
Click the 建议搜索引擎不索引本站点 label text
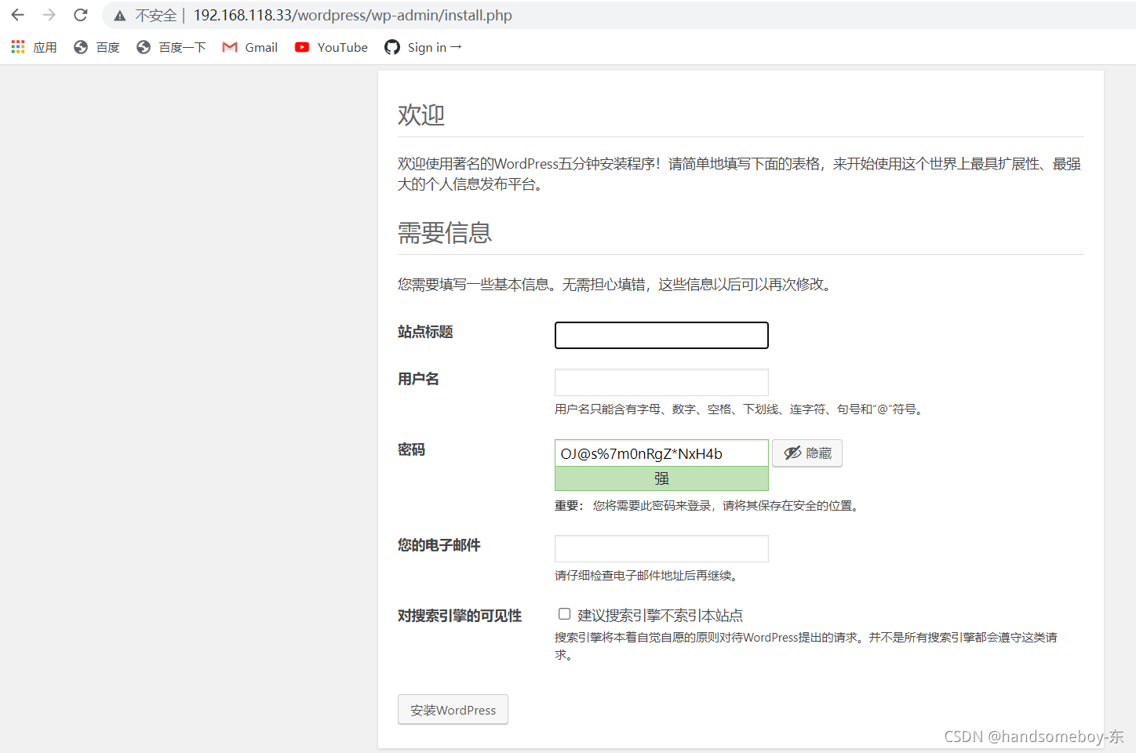pos(660,616)
